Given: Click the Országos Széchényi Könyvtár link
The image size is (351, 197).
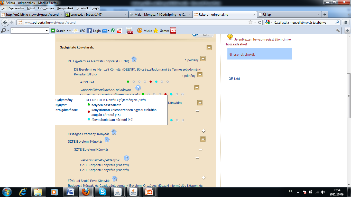Looking at the screenshot, I should (x=88, y=134).
